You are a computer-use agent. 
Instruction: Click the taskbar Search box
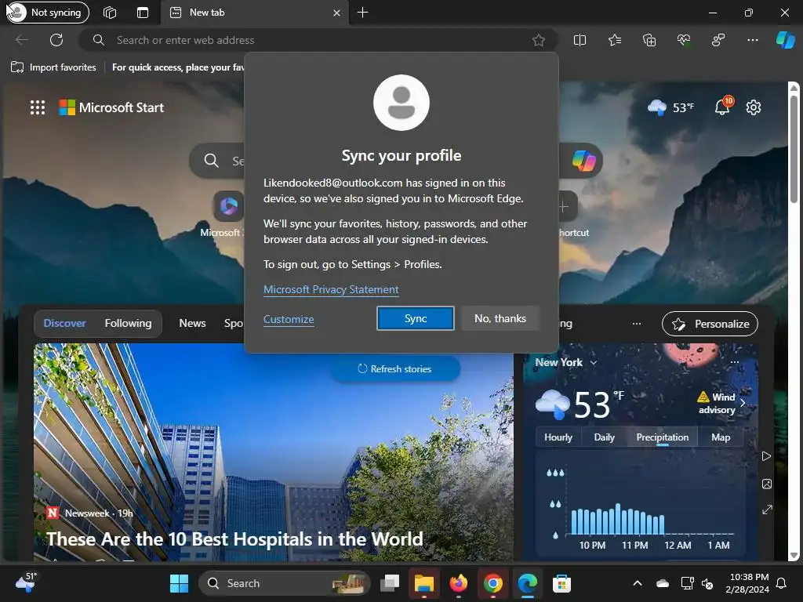coord(285,583)
